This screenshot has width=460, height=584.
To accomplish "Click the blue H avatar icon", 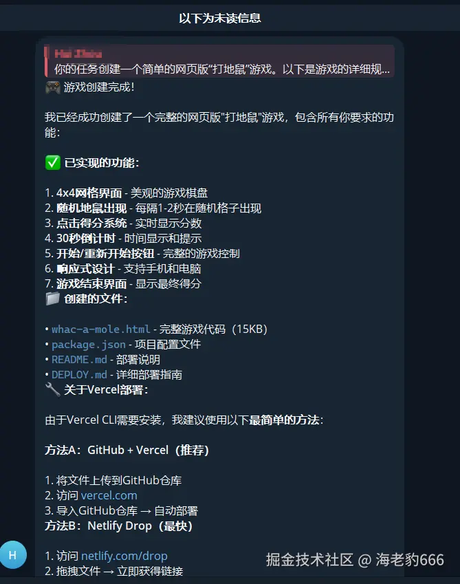I will coord(13,555).
